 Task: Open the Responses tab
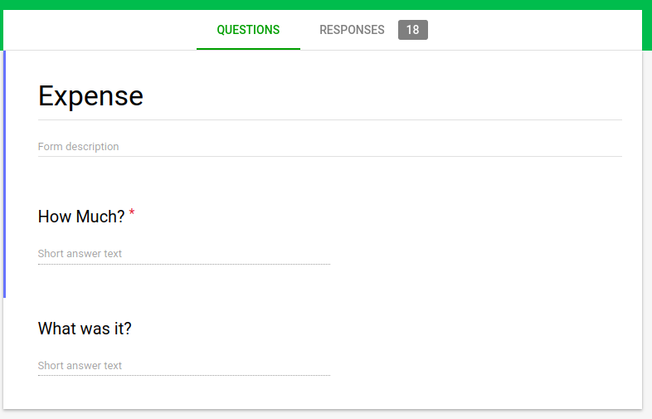[x=352, y=30]
